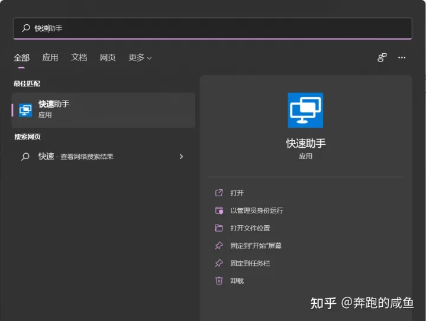Choose 固定到任务栏
Image resolution: width=426 pixels, height=321 pixels.
tap(250, 263)
